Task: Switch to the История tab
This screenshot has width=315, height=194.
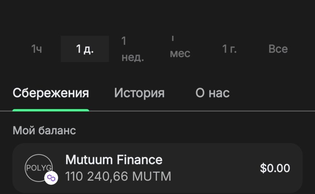Action: coord(139,93)
